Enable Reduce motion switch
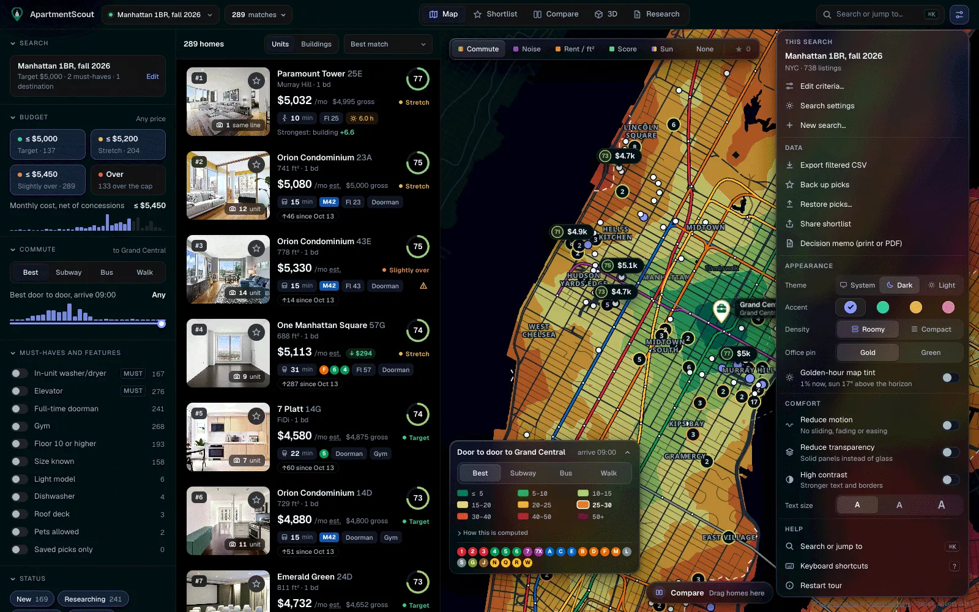Image resolution: width=979 pixels, height=612 pixels. [x=950, y=425]
